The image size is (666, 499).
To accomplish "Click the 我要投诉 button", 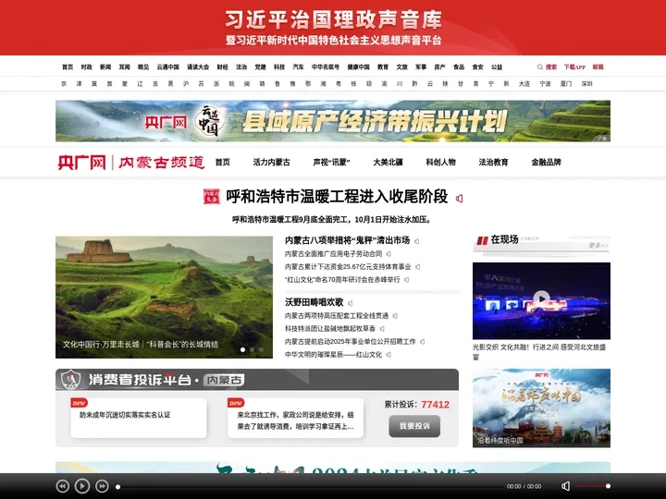I will [414, 426].
